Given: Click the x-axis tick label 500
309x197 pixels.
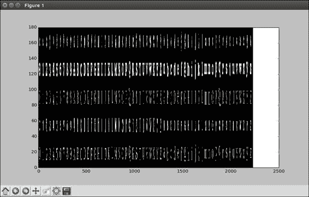Looking at the screenshot, I should 86,171.
